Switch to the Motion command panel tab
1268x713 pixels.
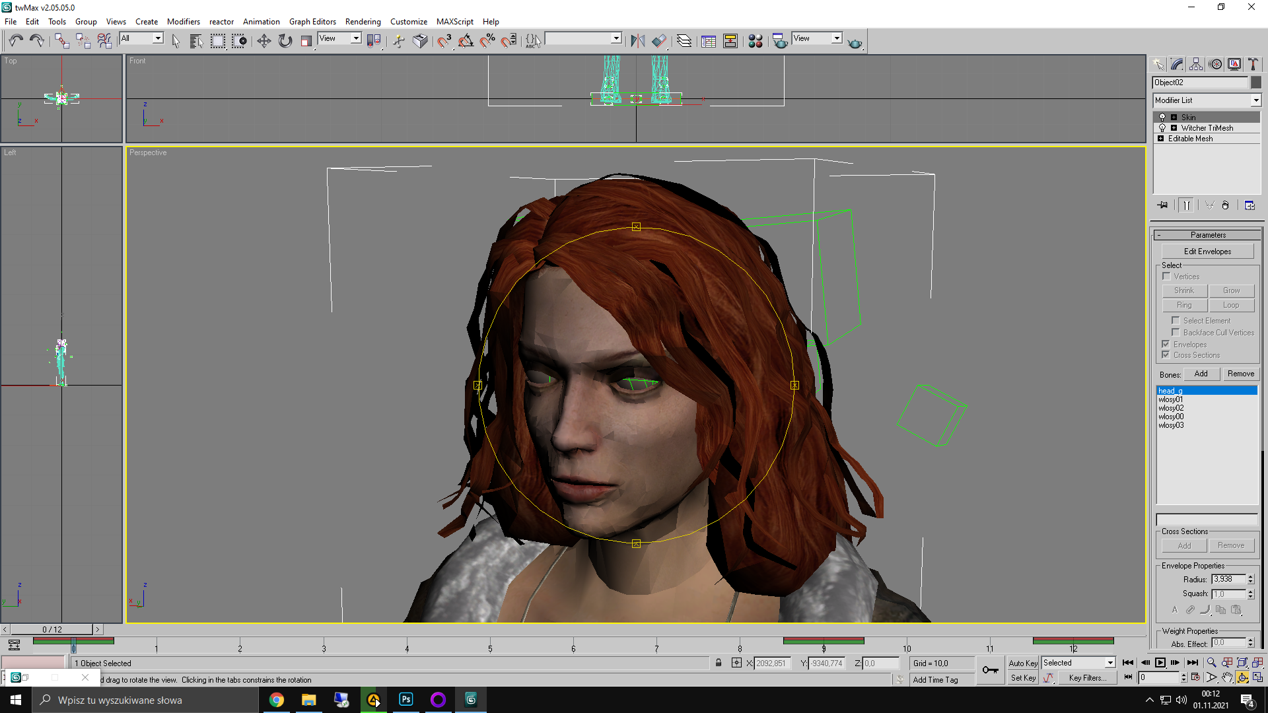[x=1215, y=64]
